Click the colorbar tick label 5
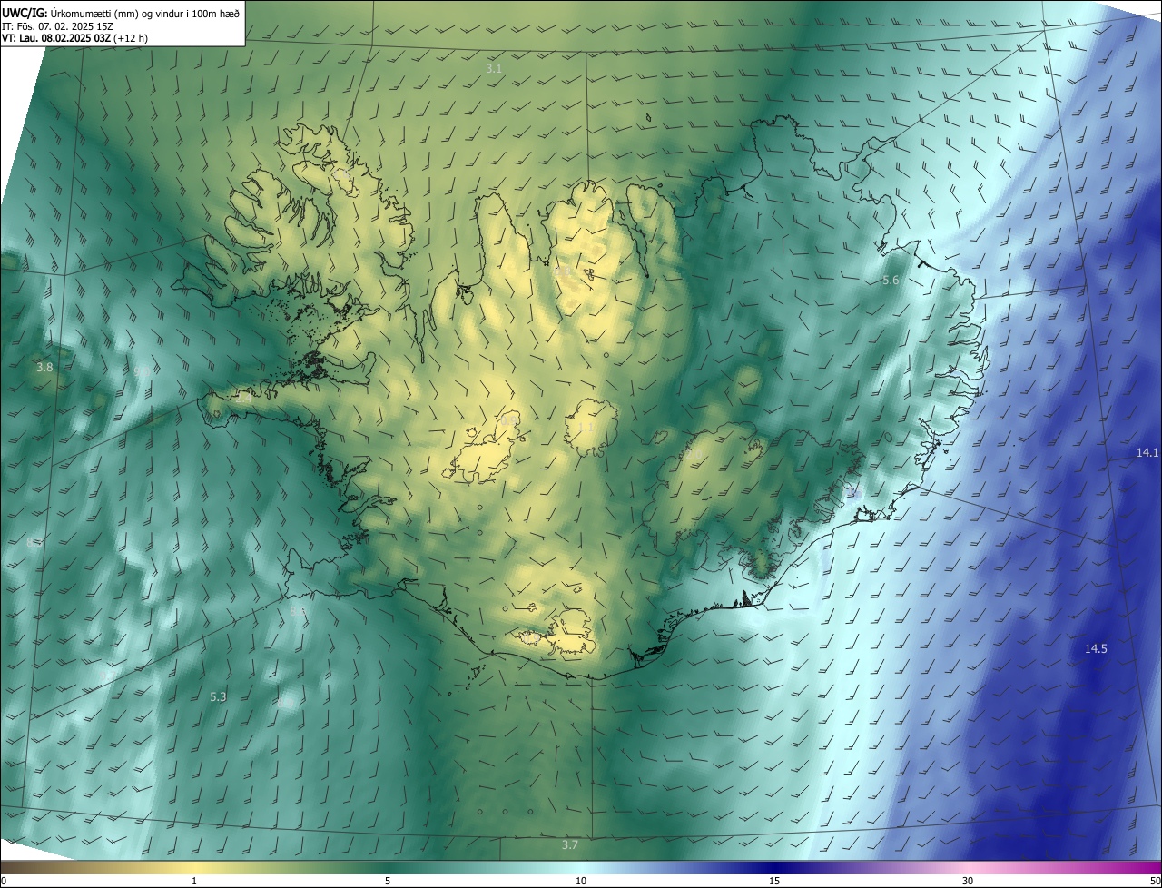The height and width of the screenshot is (888, 1162). [x=388, y=881]
